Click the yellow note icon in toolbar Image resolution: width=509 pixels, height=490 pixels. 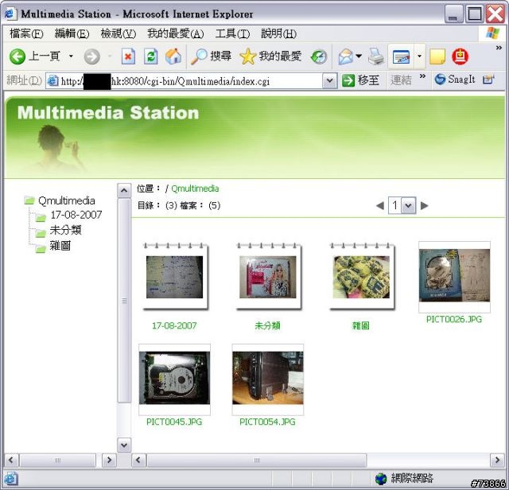(437, 56)
